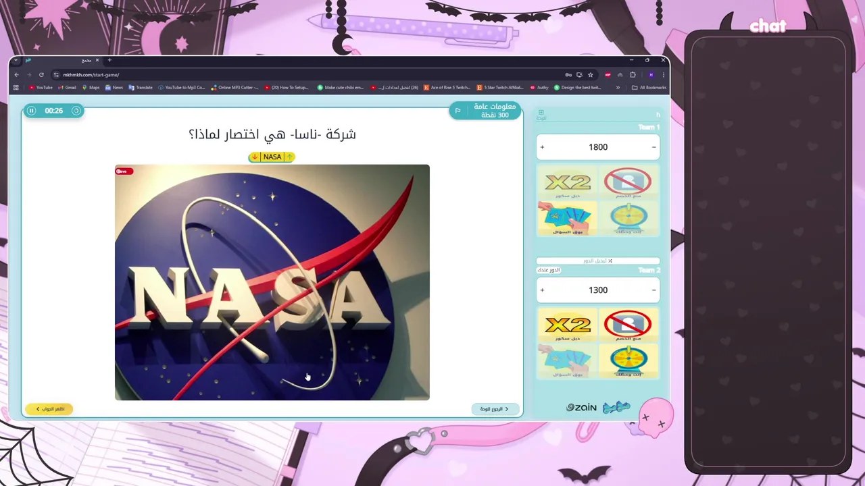
Task: Use Team 1's swap question cards helper
Action: 568,219
